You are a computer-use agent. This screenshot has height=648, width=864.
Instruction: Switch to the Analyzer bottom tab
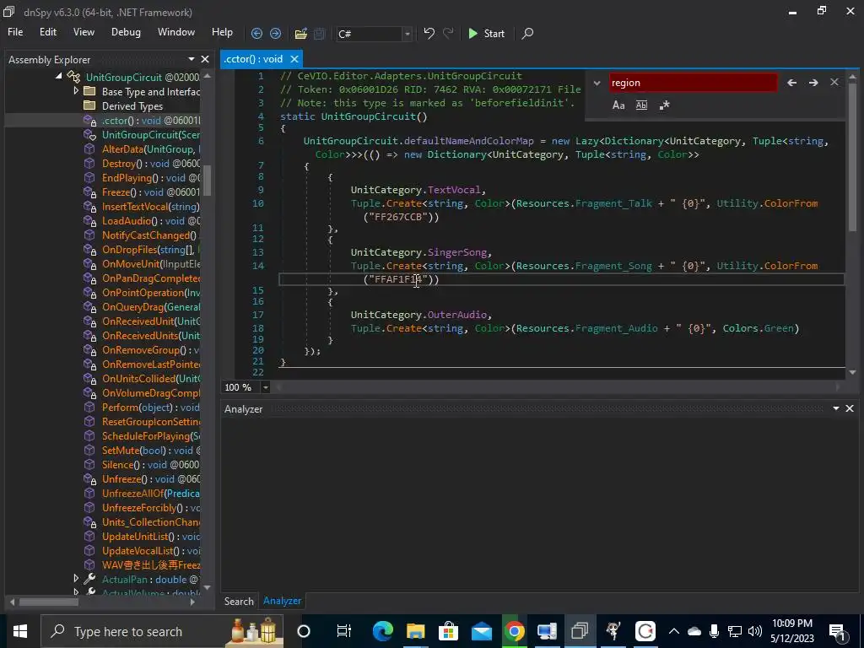282,601
